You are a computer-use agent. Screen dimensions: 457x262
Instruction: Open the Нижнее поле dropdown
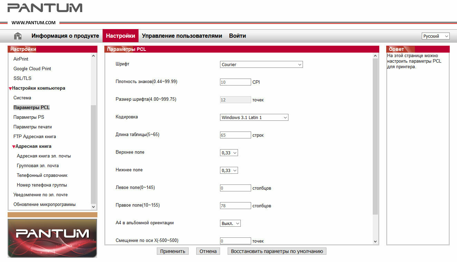coord(229,170)
